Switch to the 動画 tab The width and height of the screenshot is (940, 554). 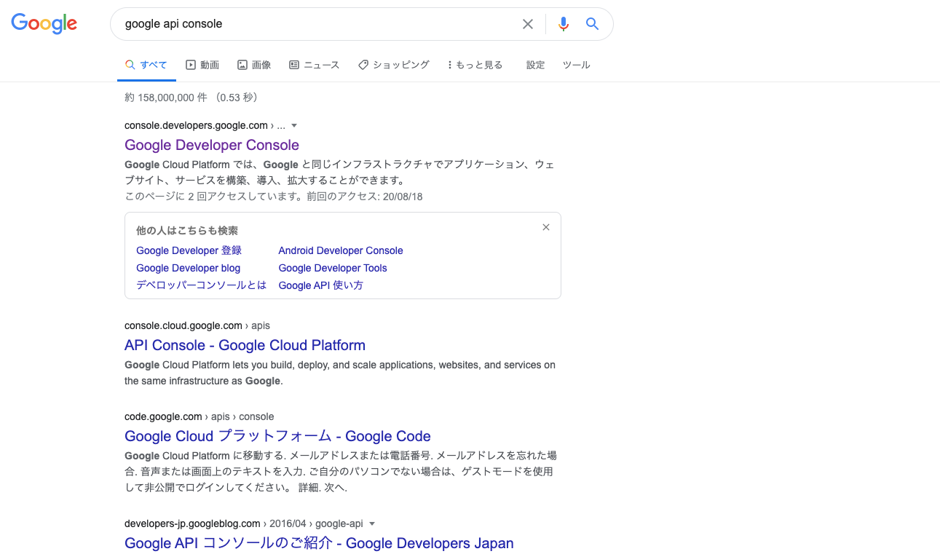coord(202,65)
